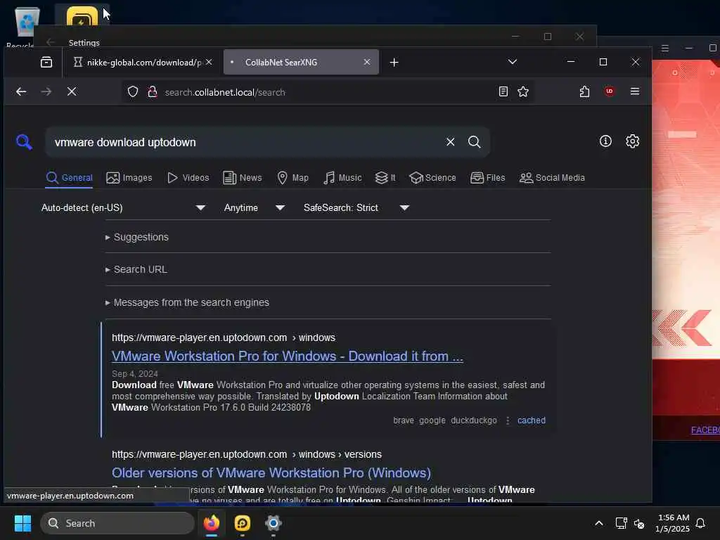Open tracking protection shield icon

pos(133,92)
